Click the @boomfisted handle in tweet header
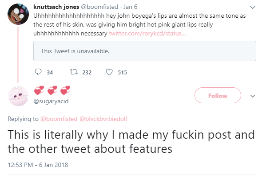The height and width of the screenshot is (175, 266). pyautogui.click(x=99, y=7)
